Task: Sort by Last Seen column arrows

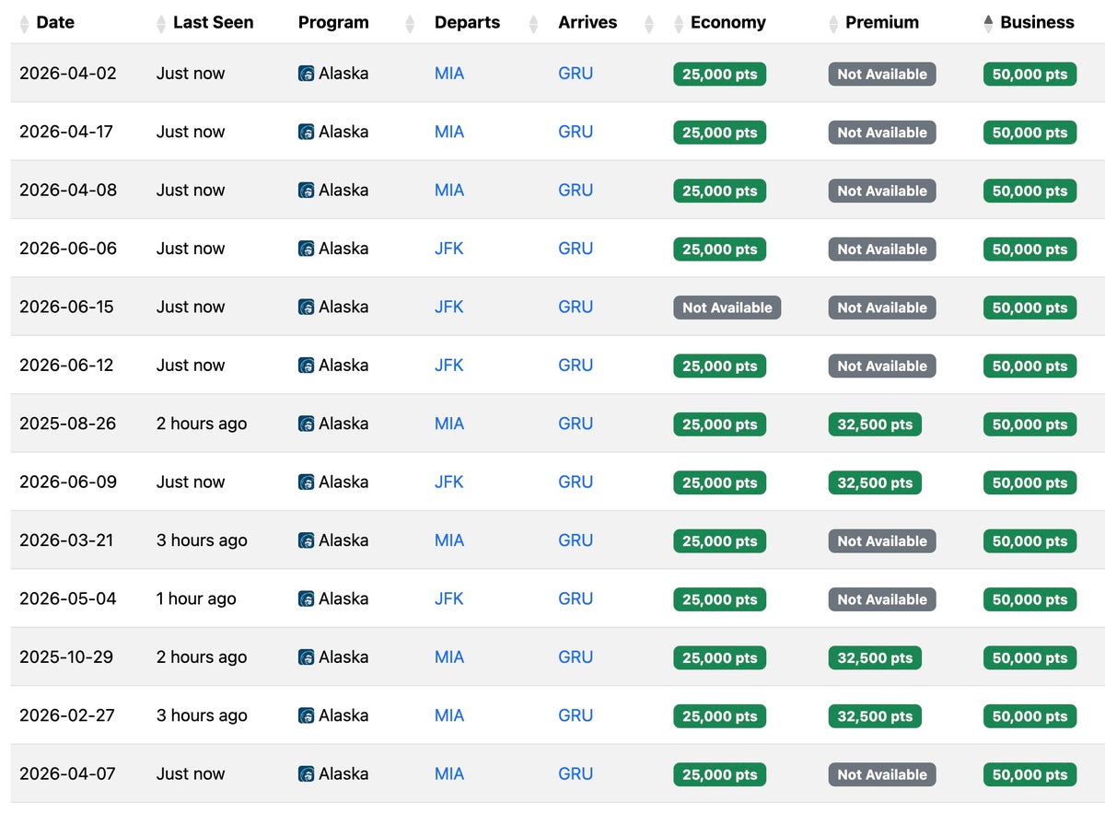Action: pos(162,24)
